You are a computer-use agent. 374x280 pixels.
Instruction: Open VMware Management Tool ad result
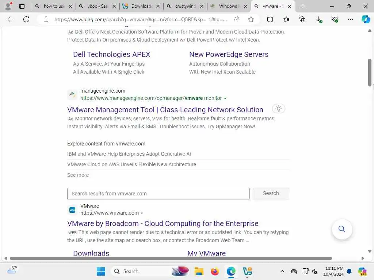[165, 110]
